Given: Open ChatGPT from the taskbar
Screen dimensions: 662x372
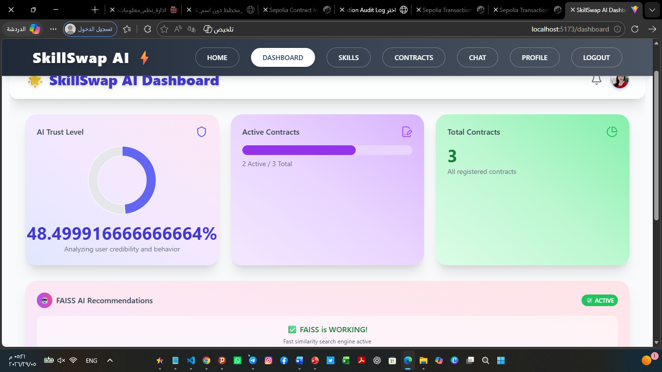Looking at the screenshot, I should [x=377, y=360].
